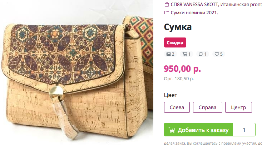Click the cart icon inside the green button
Viewport: 262px width, 151px height.
click(172, 130)
